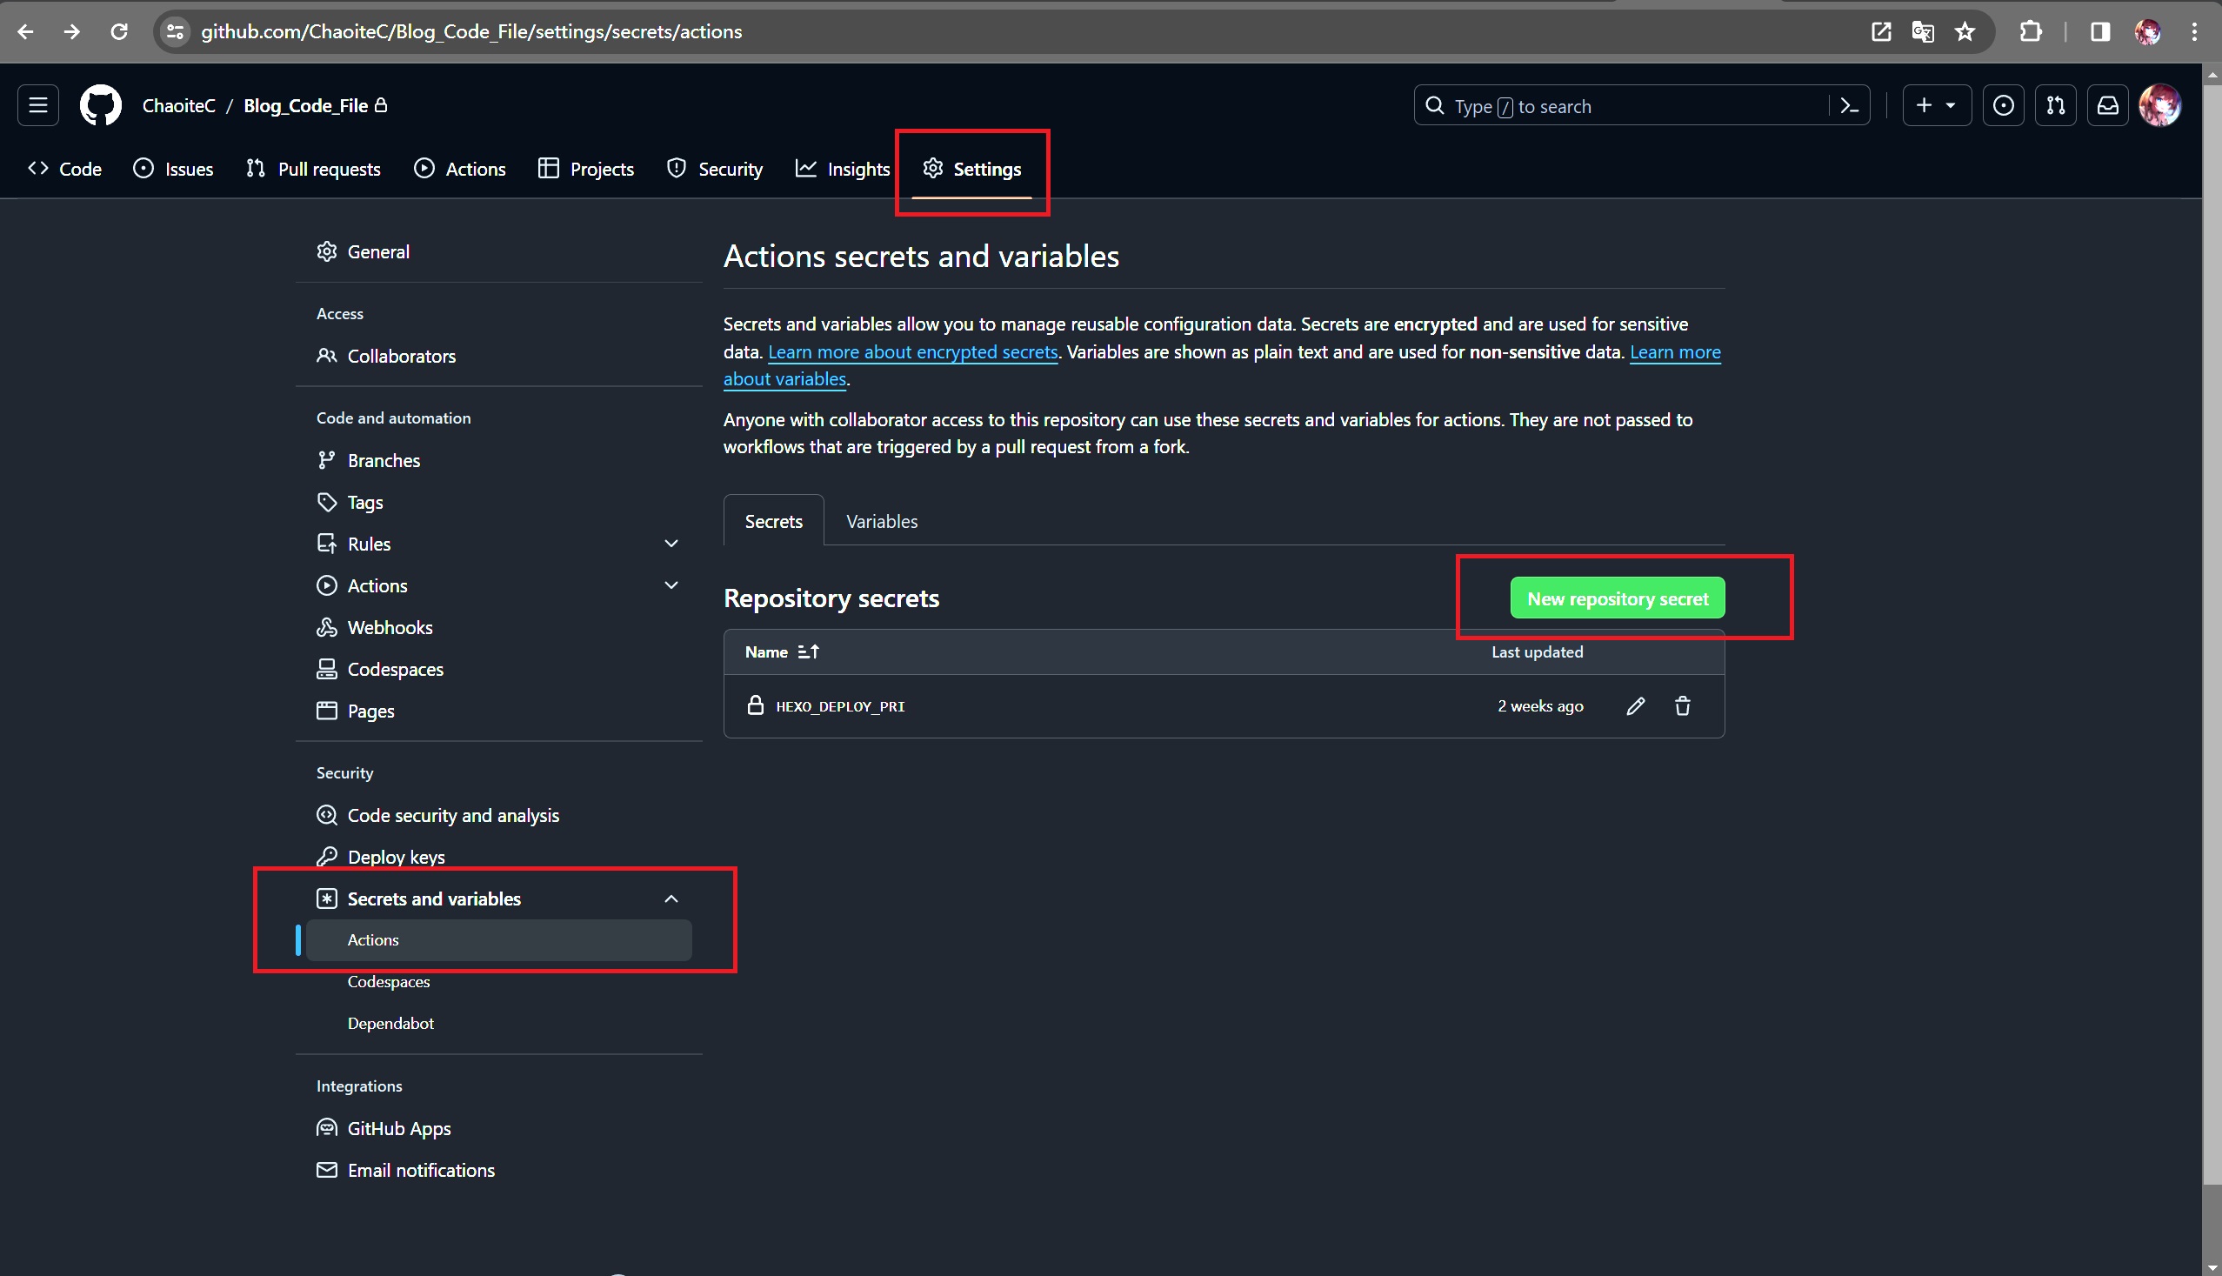Click the GitHub Octocat logo
The width and height of the screenshot is (2222, 1276).
tap(101, 105)
